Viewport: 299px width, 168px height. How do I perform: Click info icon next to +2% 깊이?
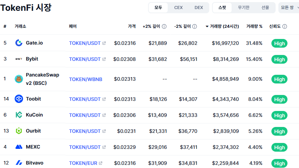click(x=164, y=26)
